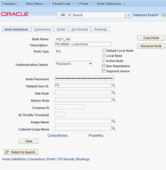
Task: Click the bottom WS Security link
Action: tap(66, 159)
